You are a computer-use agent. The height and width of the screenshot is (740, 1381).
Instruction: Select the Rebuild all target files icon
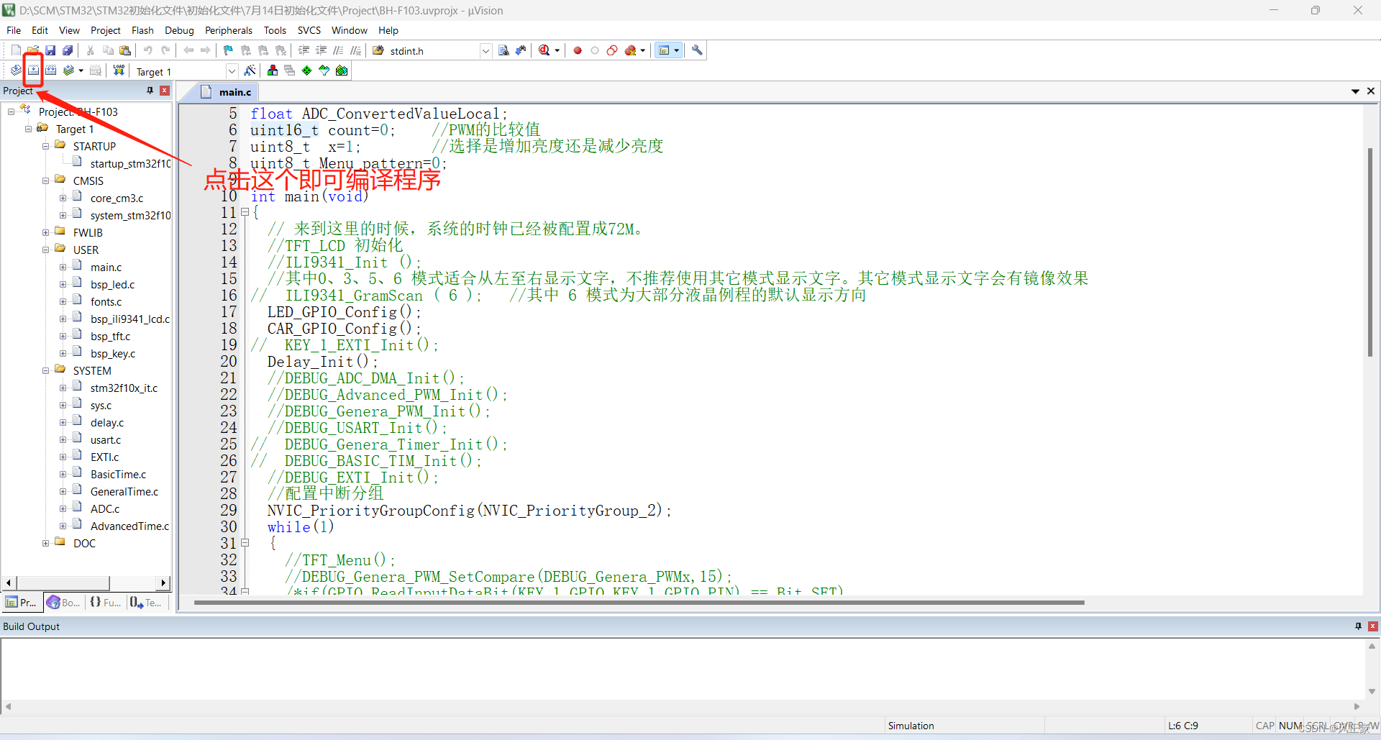pos(51,70)
